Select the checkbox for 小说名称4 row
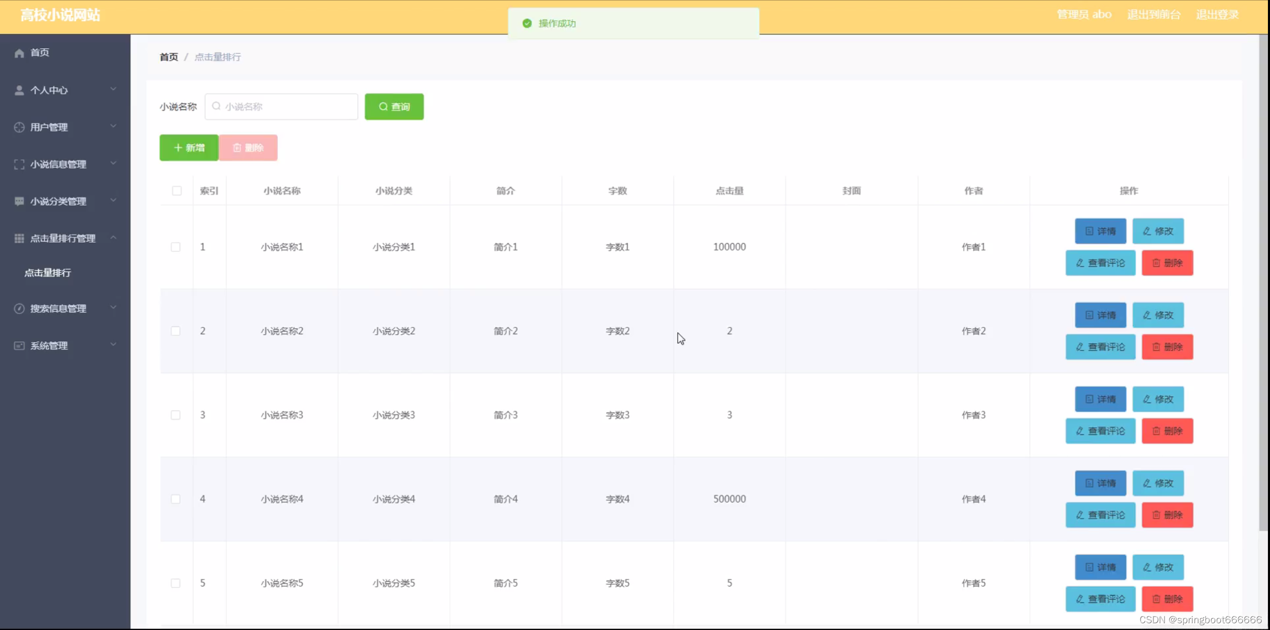 pyautogui.click(x=176, y=499)
